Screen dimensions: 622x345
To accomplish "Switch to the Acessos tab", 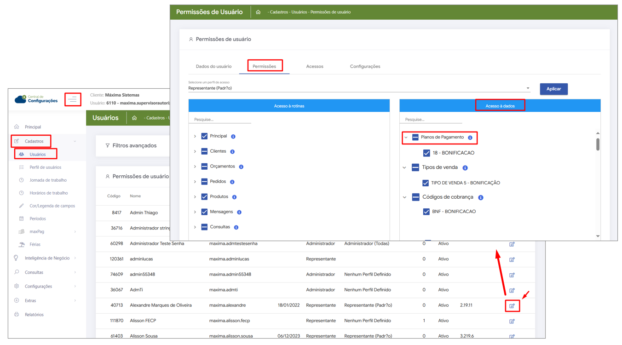I will 315,67.
